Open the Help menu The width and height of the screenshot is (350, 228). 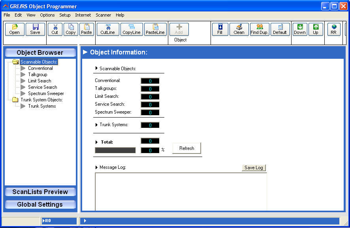click(x=120, y=15)
